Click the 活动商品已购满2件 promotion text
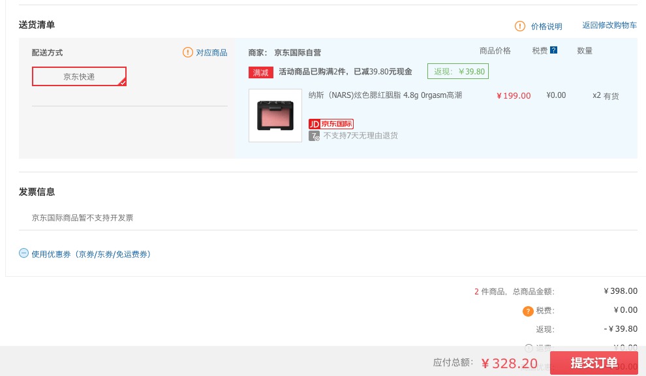The image size is (646, 376). (345, 72)
